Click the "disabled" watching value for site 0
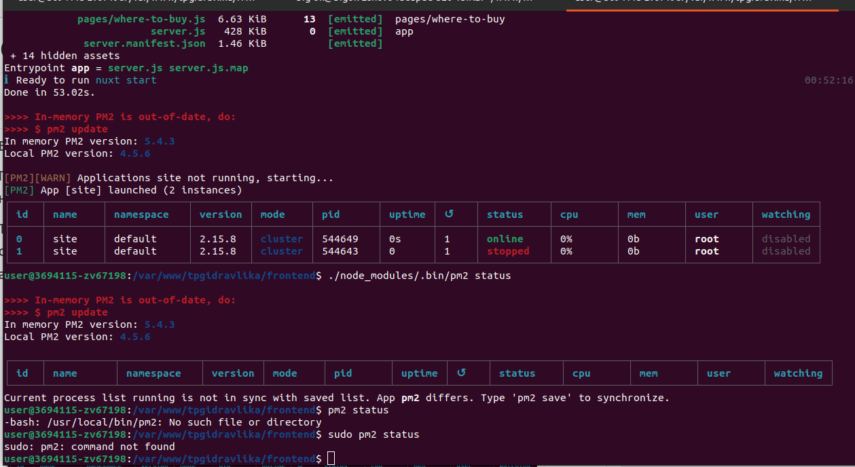855x467 pixels. pos(785,239)
